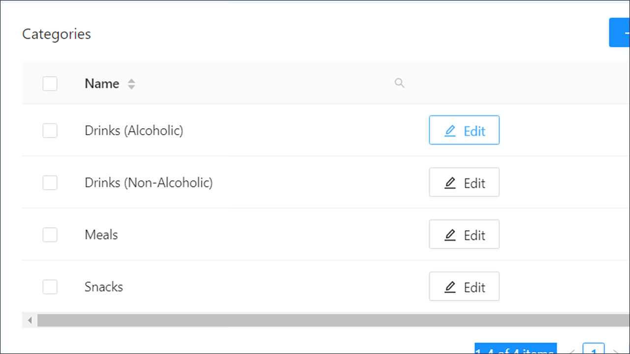Image resolution: width=630 pixels, height=354 pixels.
Task: Click the sort arrows next to Name
Action: click(131, 84)
